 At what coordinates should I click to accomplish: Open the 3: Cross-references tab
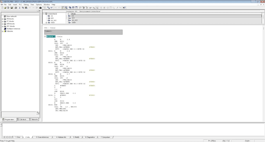[x=42, y=137]
